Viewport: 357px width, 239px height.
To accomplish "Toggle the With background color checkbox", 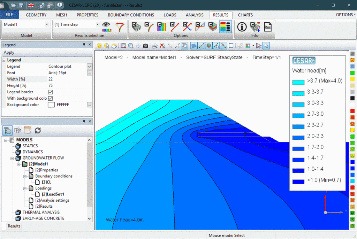I will [50, 98].
